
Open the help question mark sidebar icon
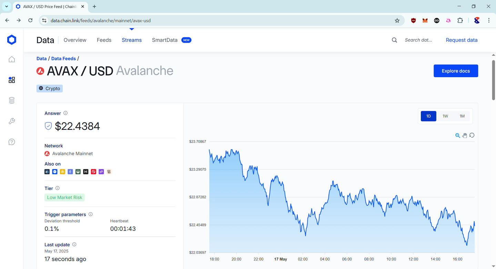coord(12,142)
